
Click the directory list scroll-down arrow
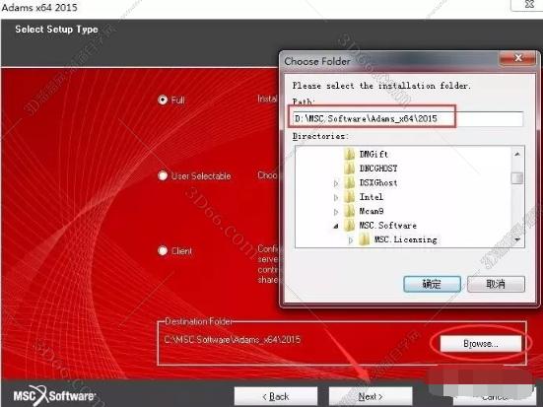click(517, 239)
